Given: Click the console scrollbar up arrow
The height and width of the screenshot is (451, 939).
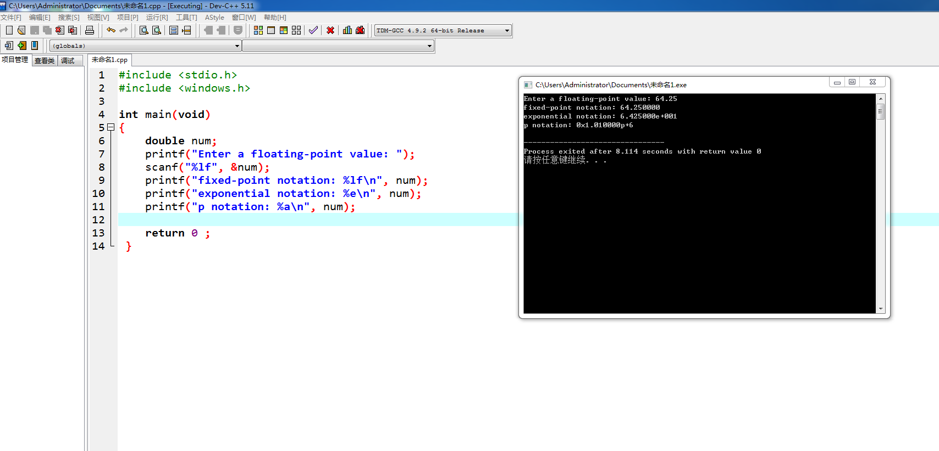Looking at the screenshot, I should point(880,99).
